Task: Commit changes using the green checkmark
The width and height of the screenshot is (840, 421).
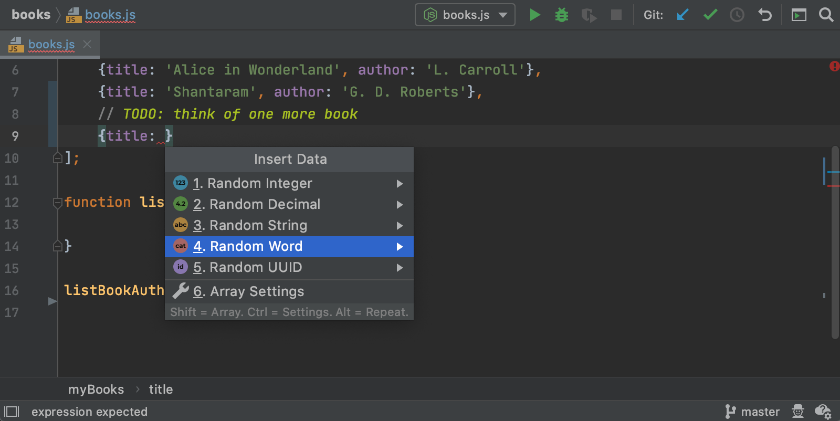Action: [x=710, y=15]
